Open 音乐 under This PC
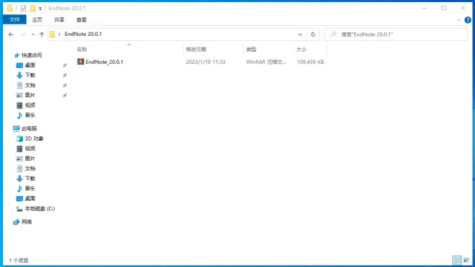Image resolution: width=475 pixels, height=267 pixels. [30, 189]
